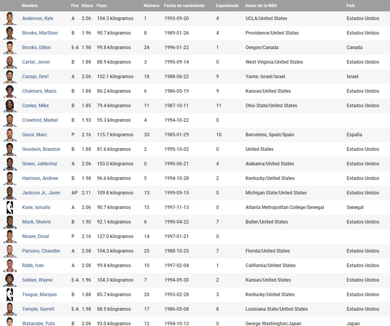This screenshot has height=326, width=390.
Task: Click Kyle Anderson's headshot photo
Action: pyautogui.click(x=10, y=18)
